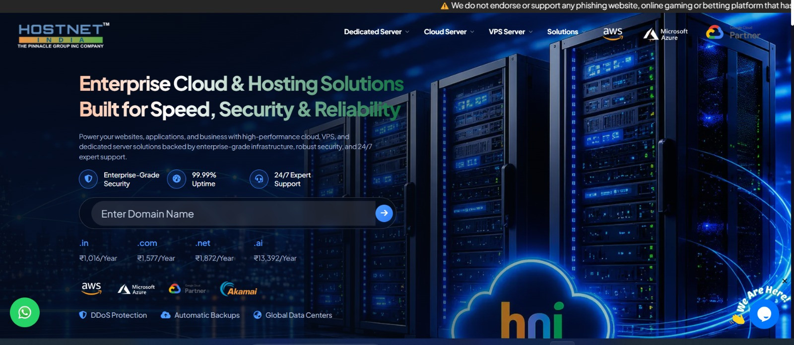Click the ₹13,392/Year price
This screenshot has height=345, width=794.
click(275, 258)
